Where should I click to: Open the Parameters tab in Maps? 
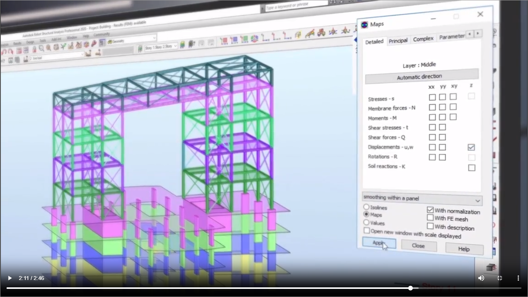point(451,37)
